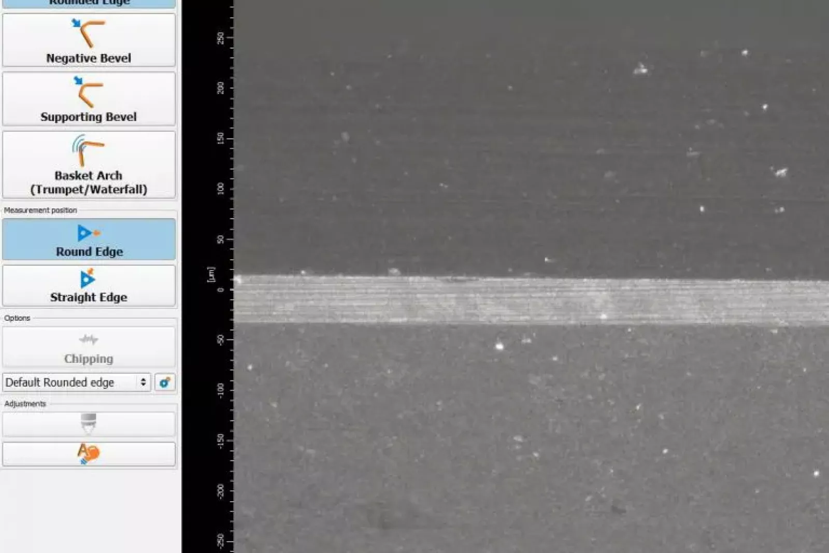Open preset settings gear next to dropdown
The image size is (829, 553).
[165, 382]
